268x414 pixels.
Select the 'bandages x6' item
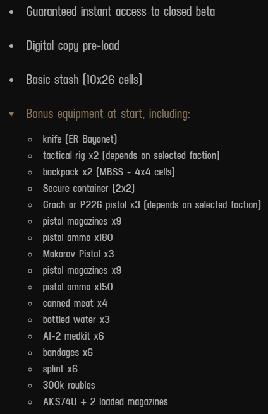coord(68,353)
